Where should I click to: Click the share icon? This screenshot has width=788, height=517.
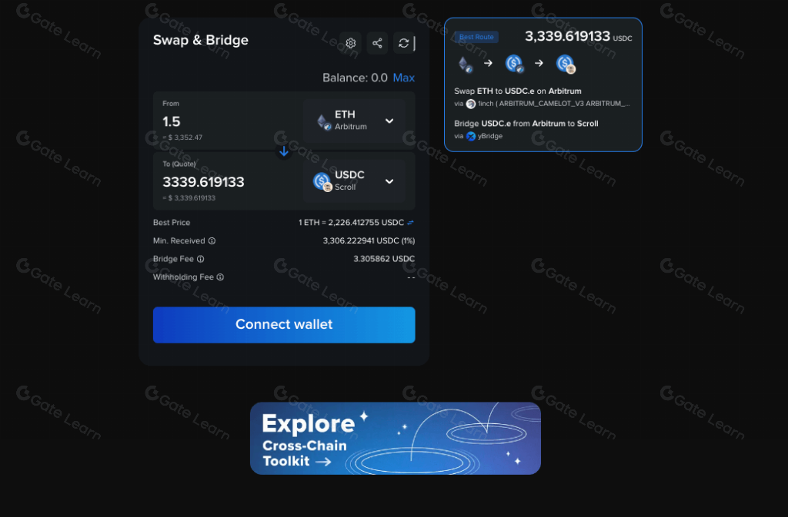(x=377, y=43)
